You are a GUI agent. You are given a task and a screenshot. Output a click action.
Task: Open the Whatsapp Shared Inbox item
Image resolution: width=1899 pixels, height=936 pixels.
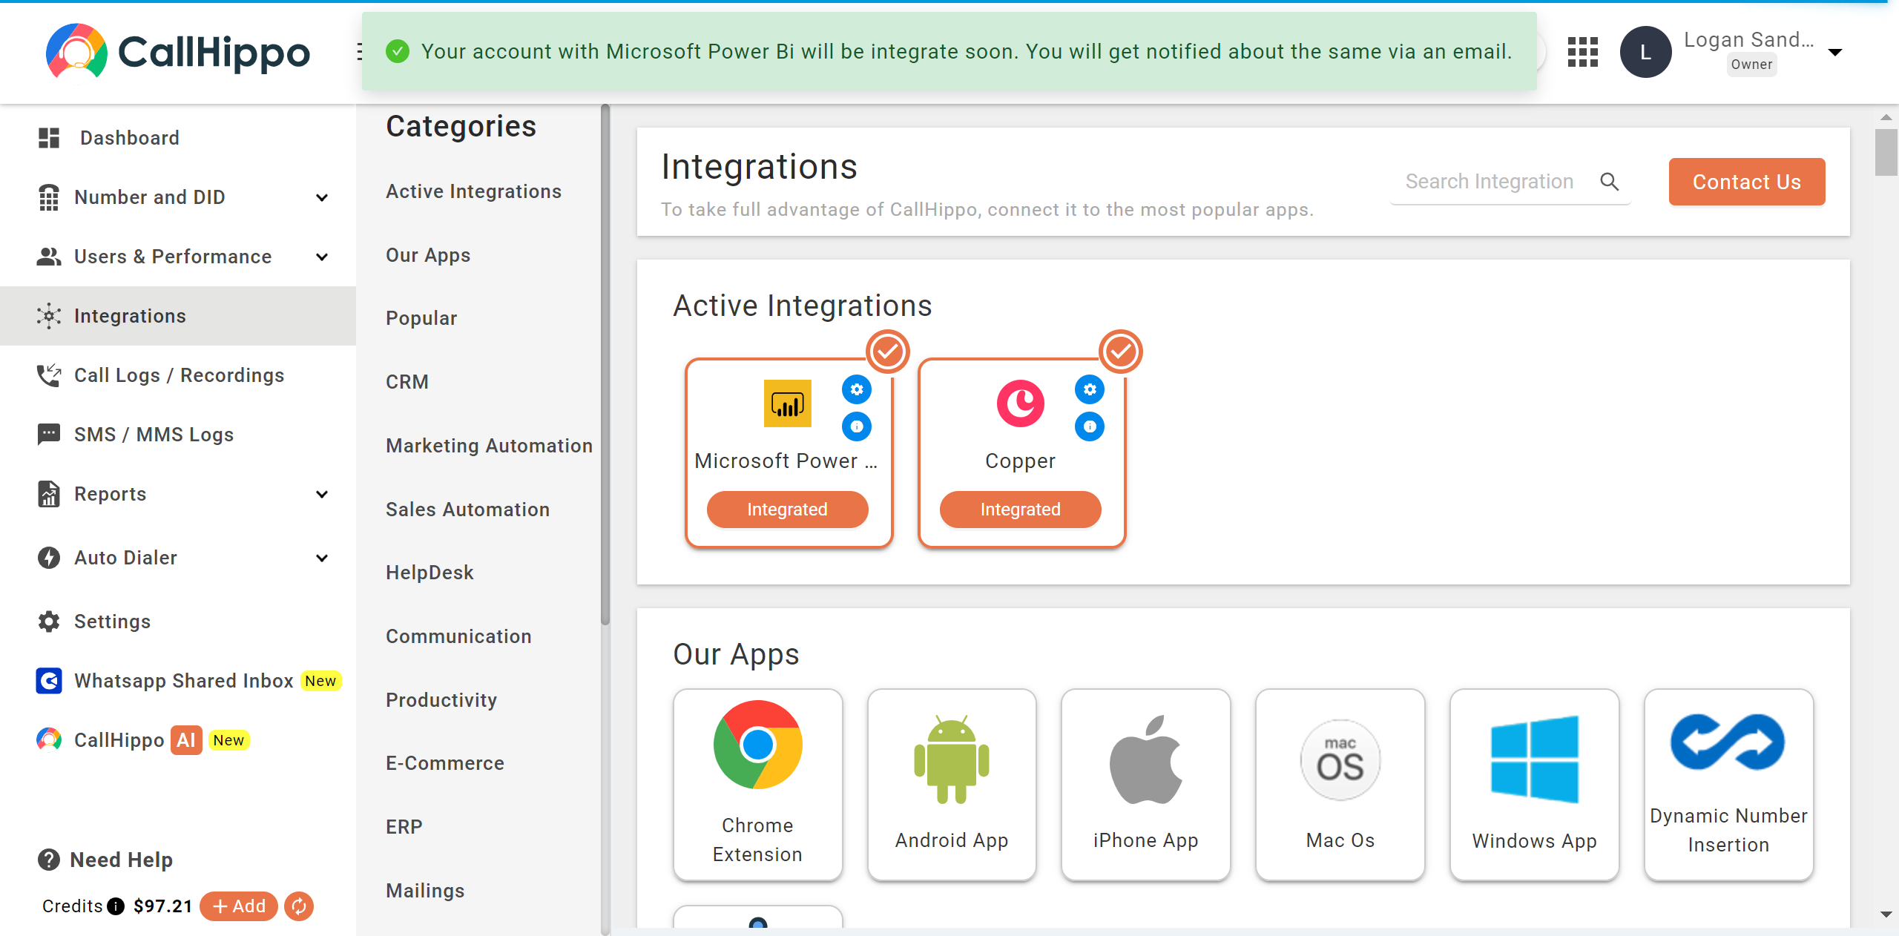coord(178,681)
